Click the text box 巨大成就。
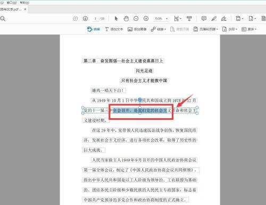The image size is (266, 205). point(94,150)
